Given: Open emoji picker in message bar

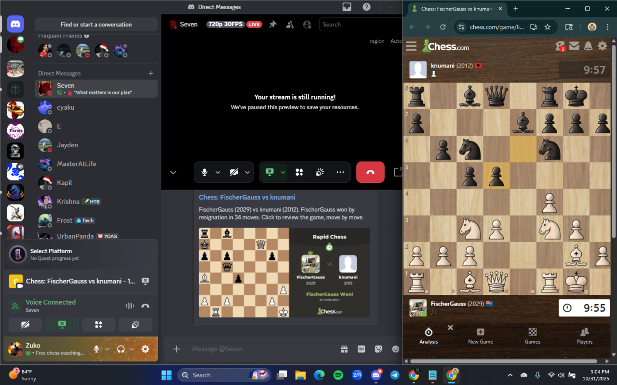Looking at the screenshot, I should [396, 349].
